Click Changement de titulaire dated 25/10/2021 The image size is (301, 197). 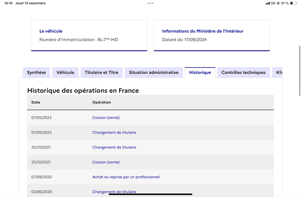click(114, 147)
